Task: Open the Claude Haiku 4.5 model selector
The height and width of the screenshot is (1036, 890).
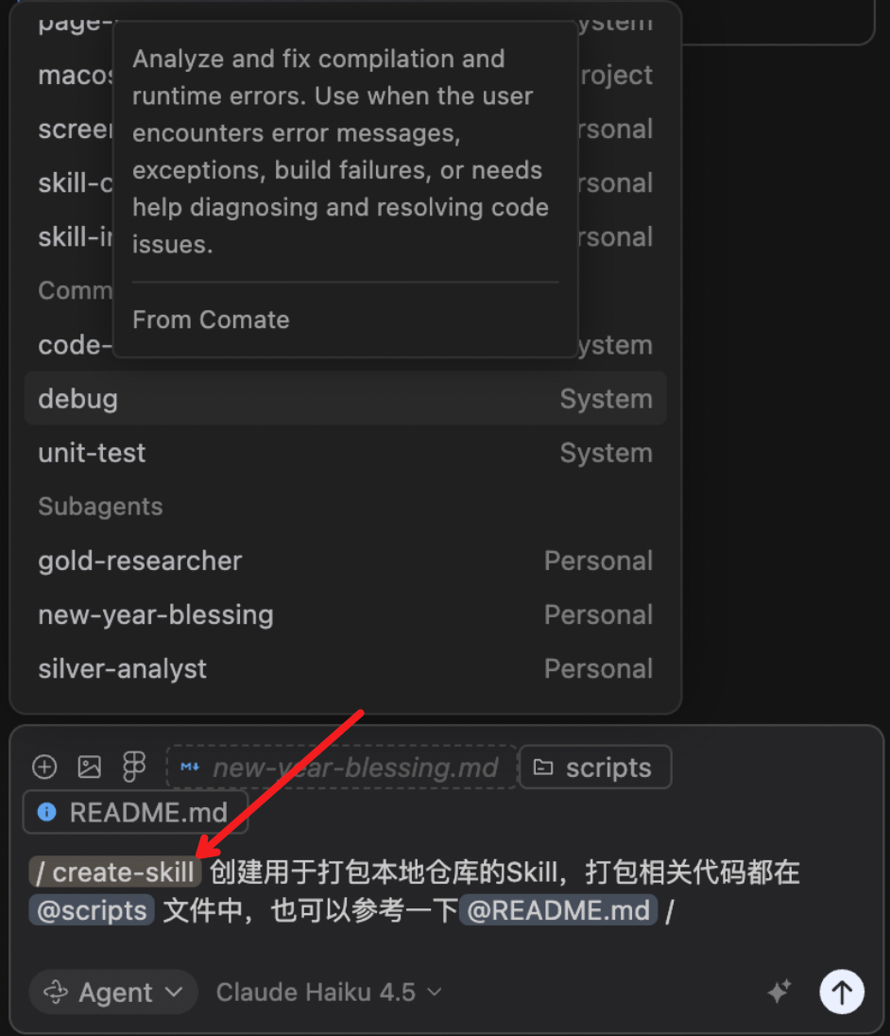Action: pos(329,992)
